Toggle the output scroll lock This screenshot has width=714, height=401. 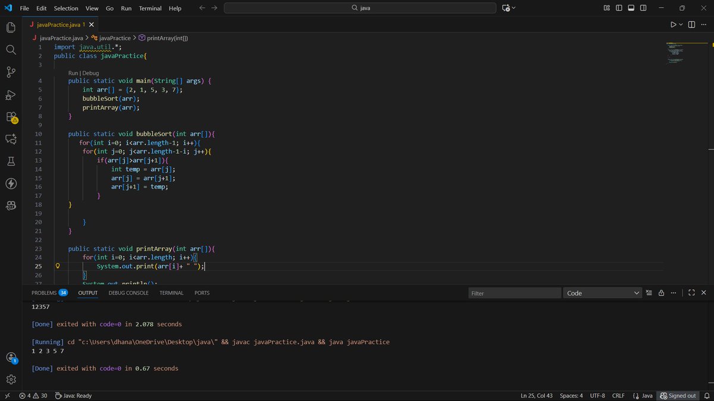pyautogui.click(x=662, y=293)
